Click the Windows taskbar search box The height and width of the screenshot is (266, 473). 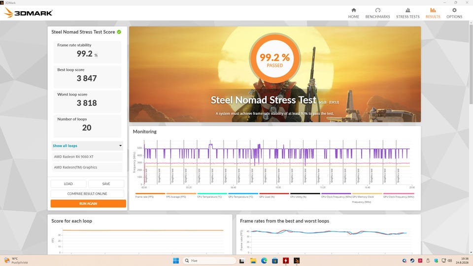pos(209,261)
